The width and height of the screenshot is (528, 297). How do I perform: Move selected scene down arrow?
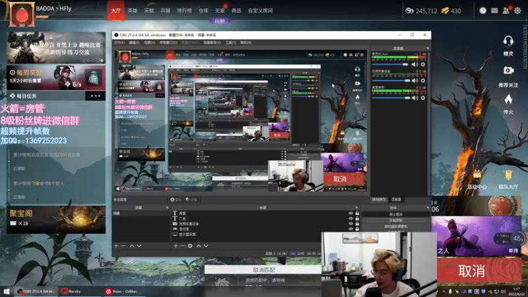point(139,246)
